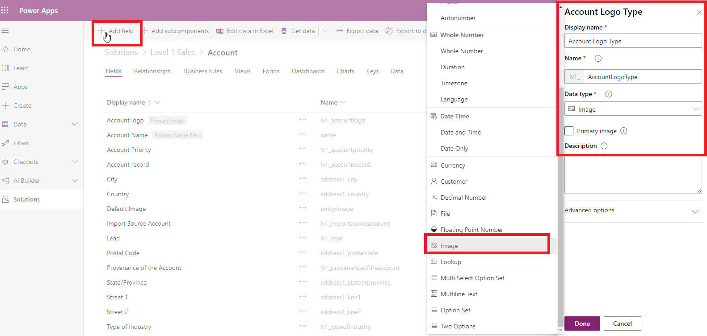
Task: Go to Solutions breadcrumb link
Action: (122, 52)
